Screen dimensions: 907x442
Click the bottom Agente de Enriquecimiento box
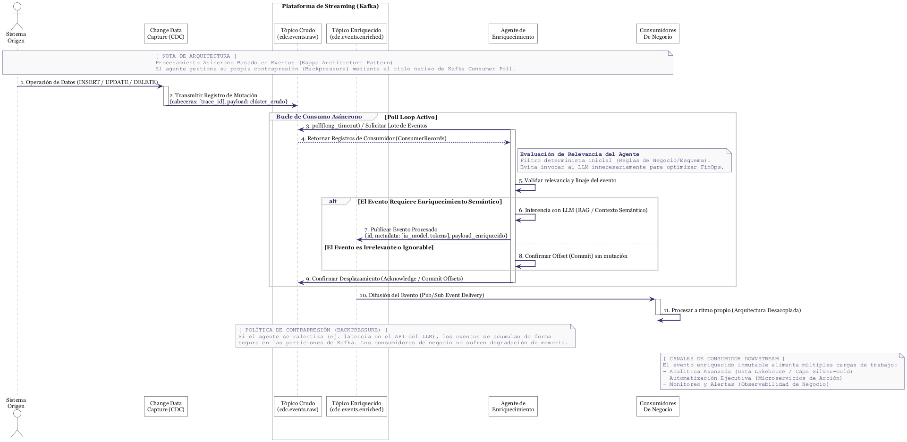513,406
